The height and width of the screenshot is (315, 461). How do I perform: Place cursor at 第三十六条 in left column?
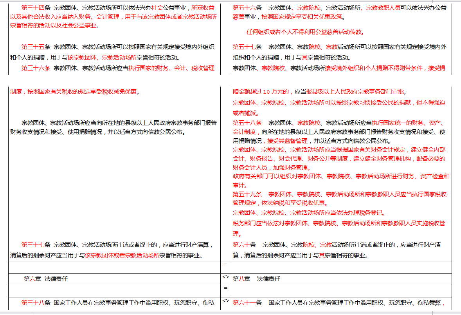[x=36, y=68]
